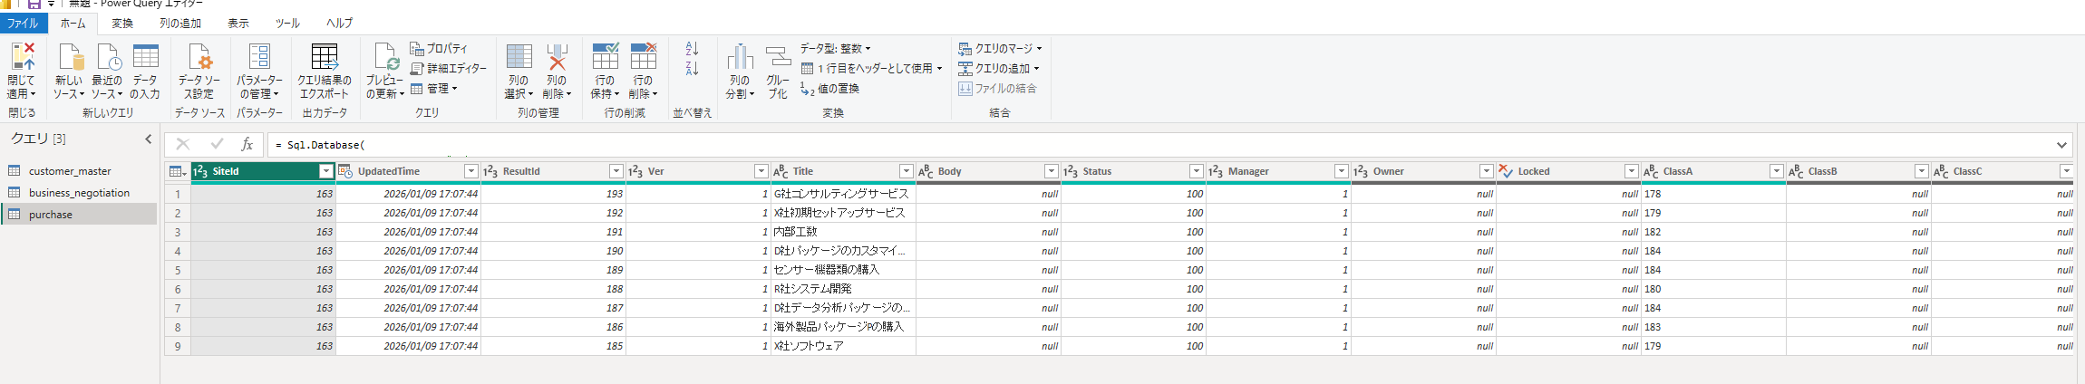Cancel formula edit with the X button

(183, 145)
